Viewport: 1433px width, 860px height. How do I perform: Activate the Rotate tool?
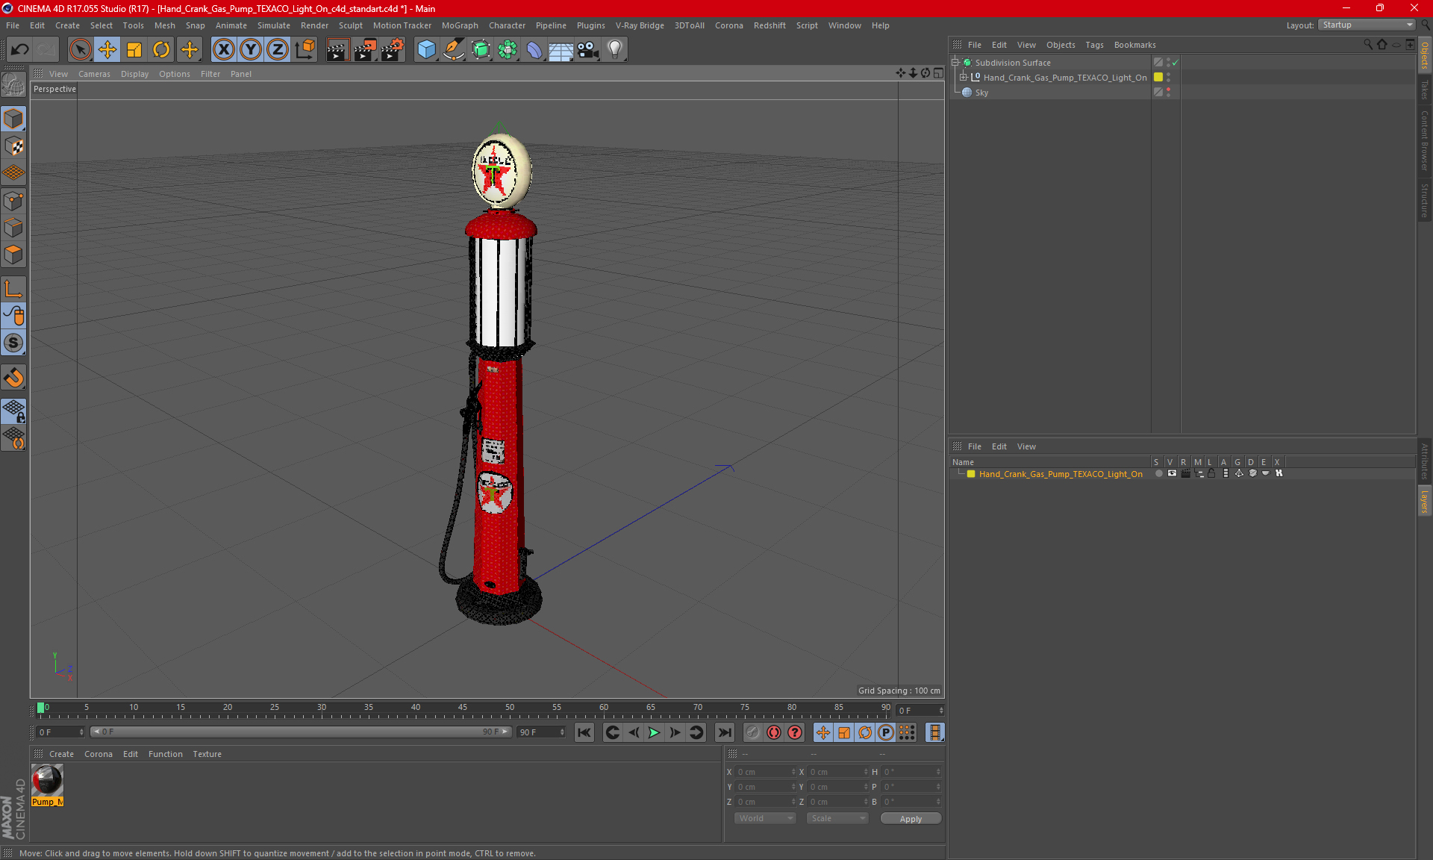161,50
